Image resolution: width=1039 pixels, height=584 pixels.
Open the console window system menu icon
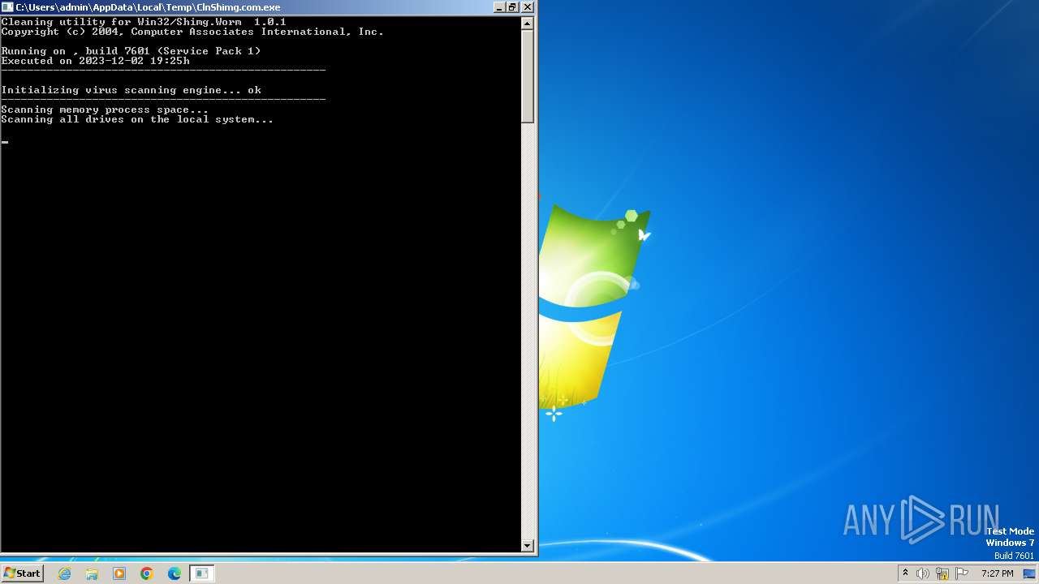click(x=7, y=6)
